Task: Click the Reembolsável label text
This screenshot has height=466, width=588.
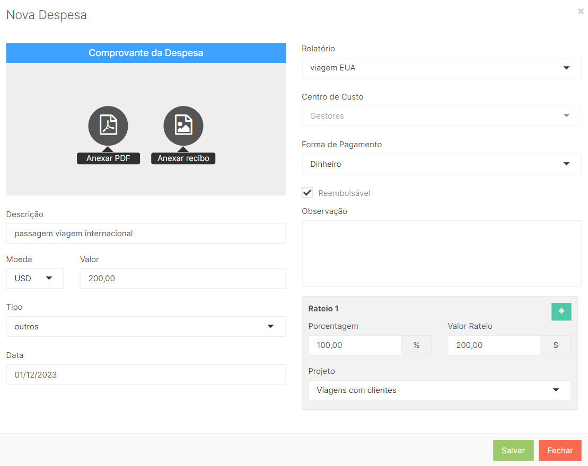Action: coord(344,193)
